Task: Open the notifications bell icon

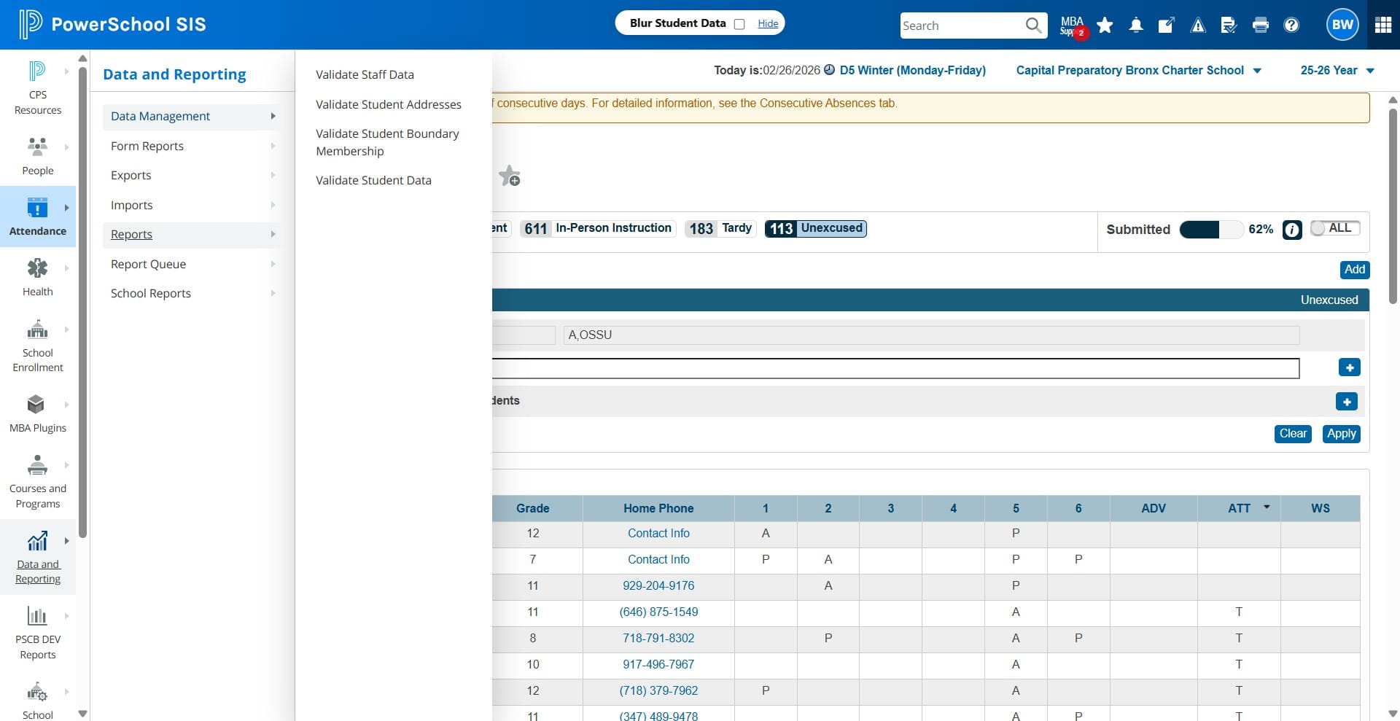Action: pyautogui.click(x=1136, y=26)
